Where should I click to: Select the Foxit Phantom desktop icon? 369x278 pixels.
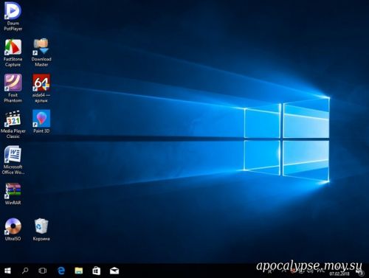click(13, 88)
